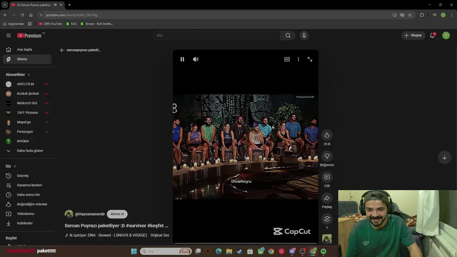Open the comments (238)
457x257 pixels.
327,177
